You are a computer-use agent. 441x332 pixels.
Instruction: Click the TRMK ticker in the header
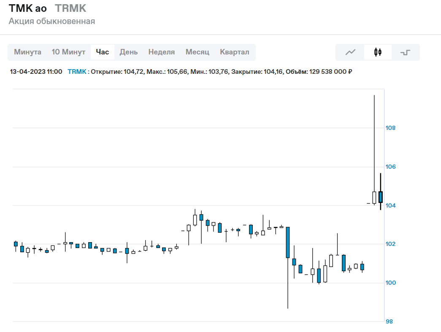pos(70,8)
